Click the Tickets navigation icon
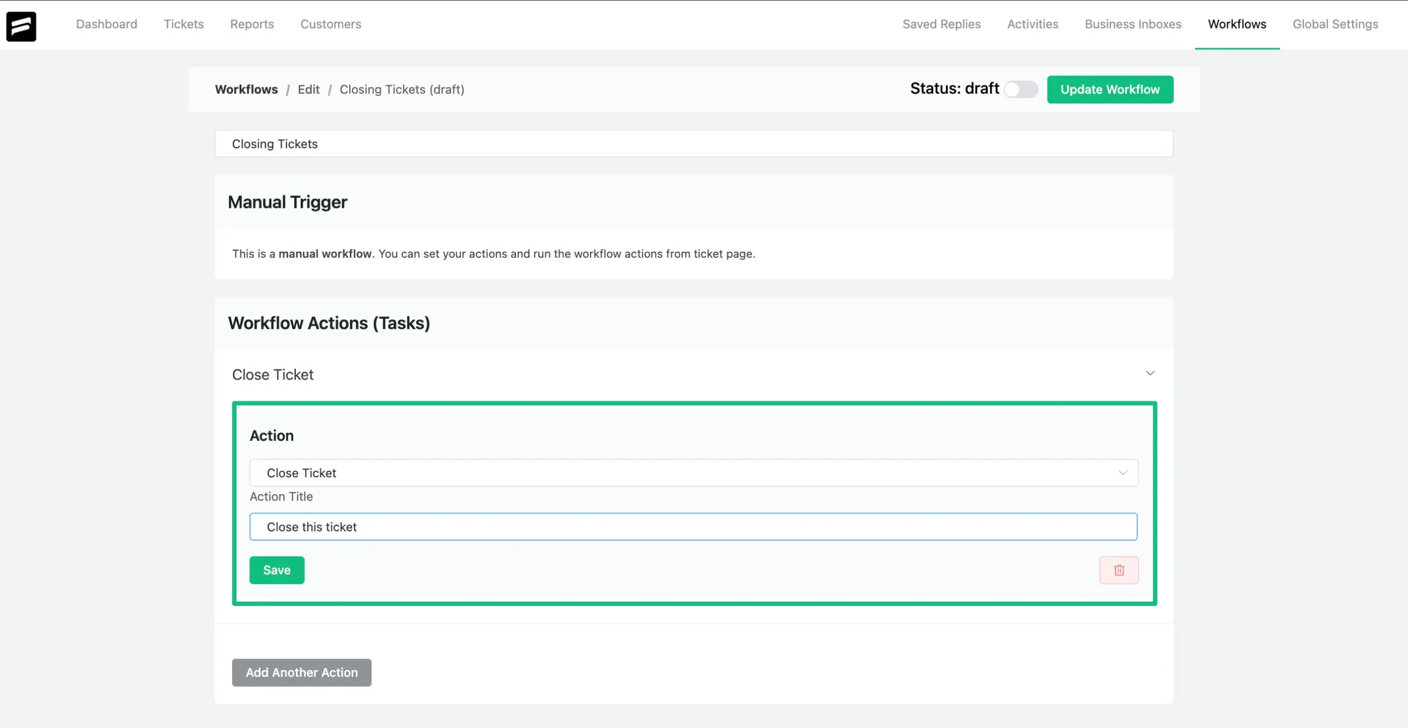The height and width of the screenshot is (728, 1408). pyautogui.click(x=184, y=25)
